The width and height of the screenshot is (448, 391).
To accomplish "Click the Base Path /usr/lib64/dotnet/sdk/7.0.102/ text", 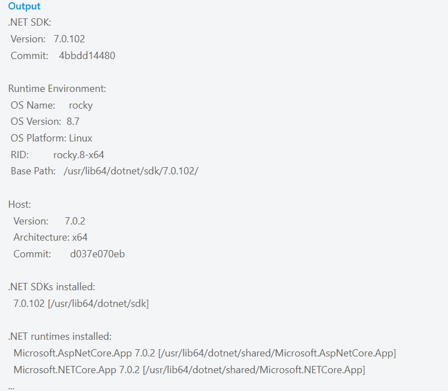I will [x=131, y=171].
